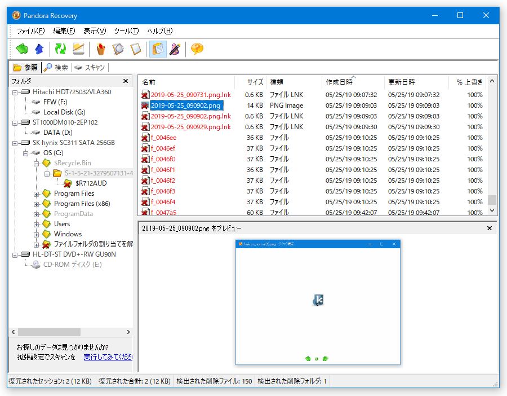
Task: Open the ファイル(F) menu
Action: coord(30,31)
